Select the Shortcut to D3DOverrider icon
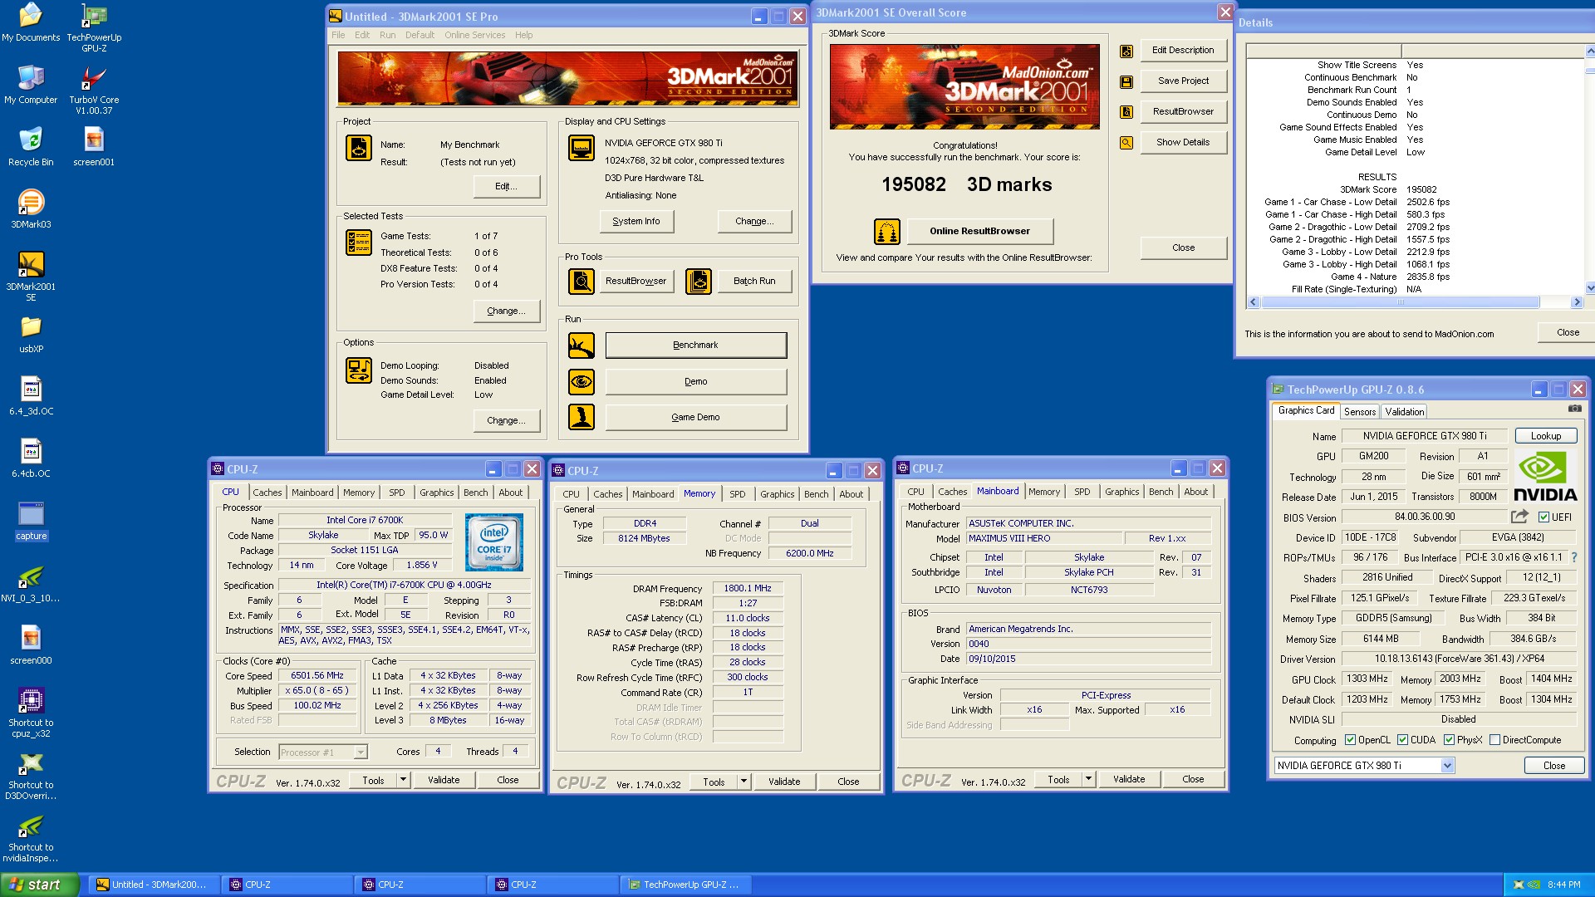The width and height of the screenshot is (1595, 897). 31,775
